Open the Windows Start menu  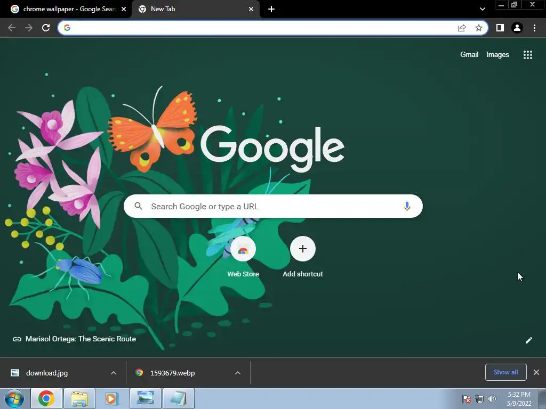point(14,398)
